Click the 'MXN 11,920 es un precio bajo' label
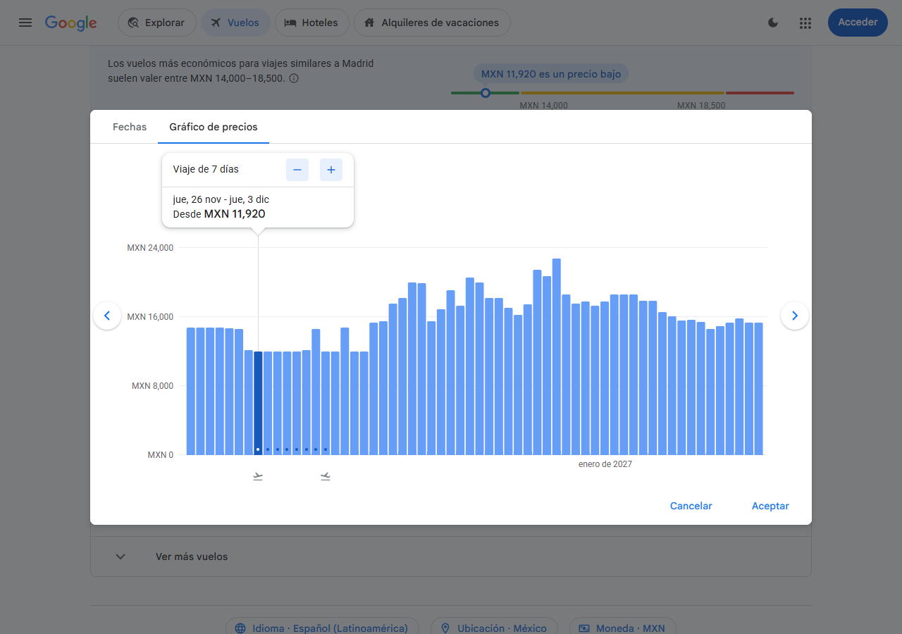 [551, 74]
